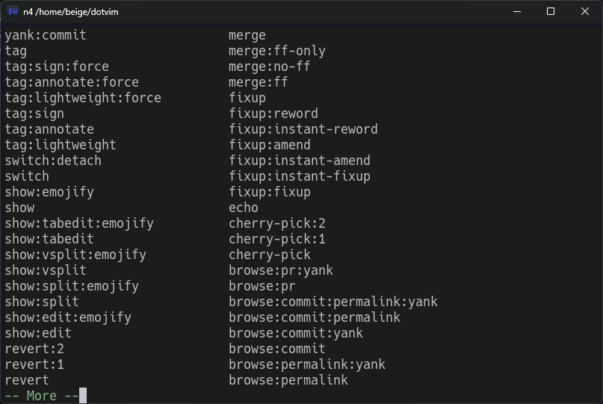Maximize the terminal window
The image size is (603, 404).
coord(551,11)
